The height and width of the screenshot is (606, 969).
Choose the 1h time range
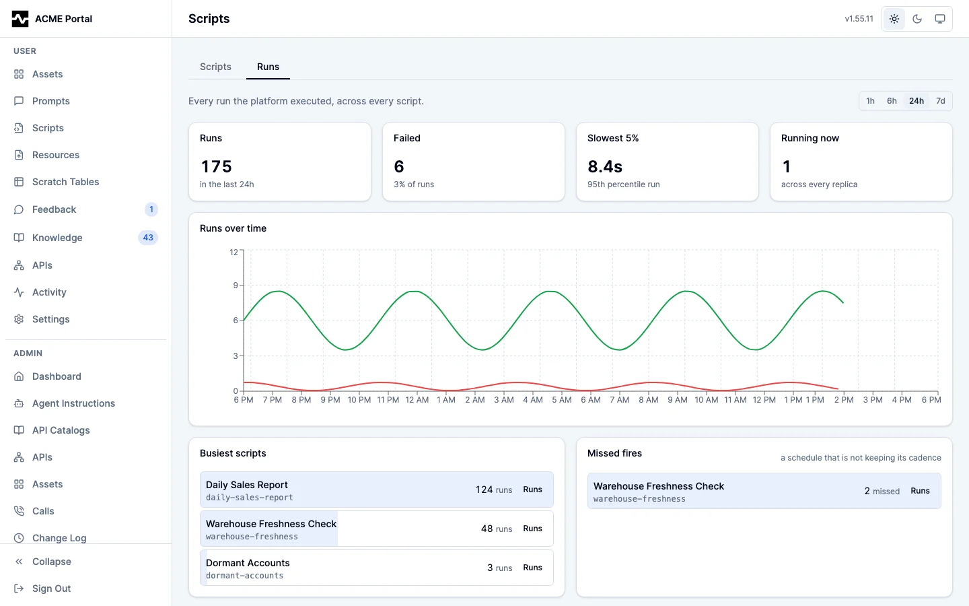click(x=871, y=101)
